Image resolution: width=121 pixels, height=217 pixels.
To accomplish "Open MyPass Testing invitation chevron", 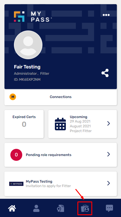I will (109, 183).
